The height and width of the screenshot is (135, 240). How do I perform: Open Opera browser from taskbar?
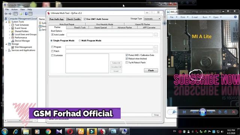coord(70,132)
